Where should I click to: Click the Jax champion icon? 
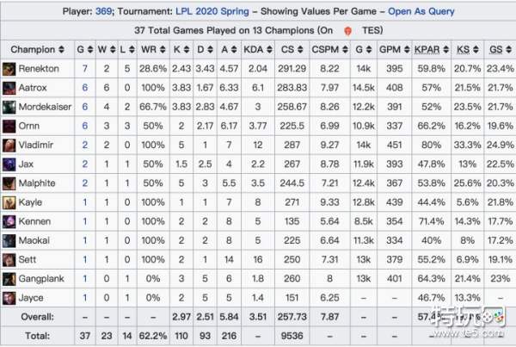click(9, 164)
